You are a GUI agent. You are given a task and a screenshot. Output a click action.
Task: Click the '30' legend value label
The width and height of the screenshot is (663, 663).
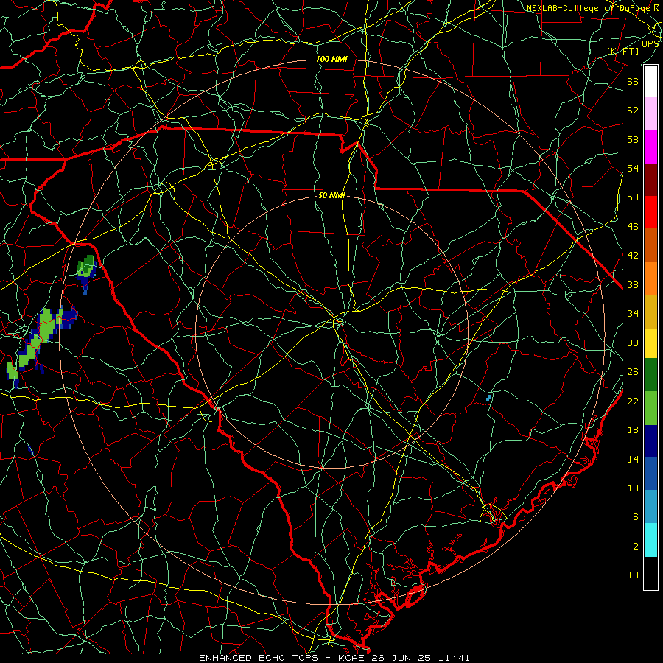pos(633,343)
